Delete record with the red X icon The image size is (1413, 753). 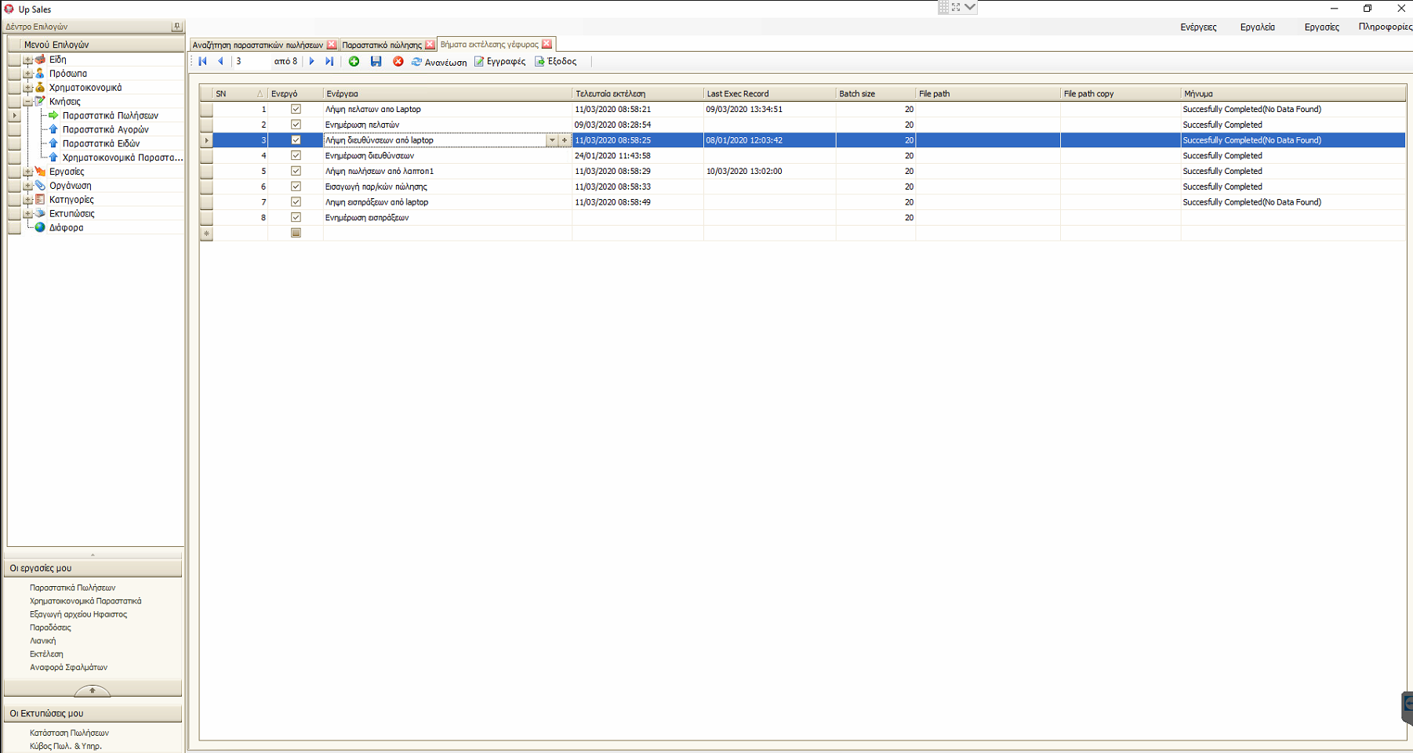[398, 61]
